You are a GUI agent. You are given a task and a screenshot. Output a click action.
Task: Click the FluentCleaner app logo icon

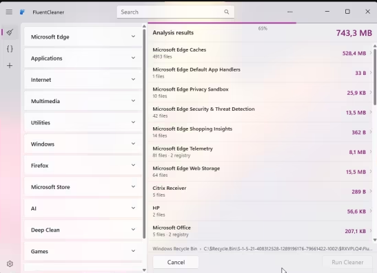coord(22,12)
